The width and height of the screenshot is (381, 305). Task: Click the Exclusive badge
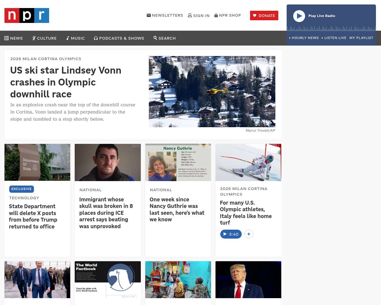21,189
